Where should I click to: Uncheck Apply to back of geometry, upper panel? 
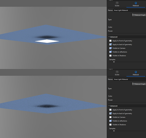[110, 44]
